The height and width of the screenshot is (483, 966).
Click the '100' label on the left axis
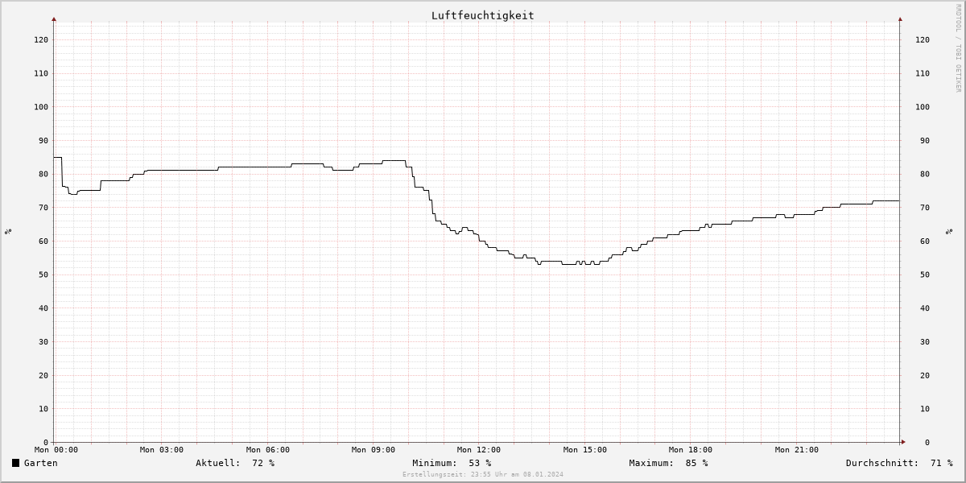point(41,107)
